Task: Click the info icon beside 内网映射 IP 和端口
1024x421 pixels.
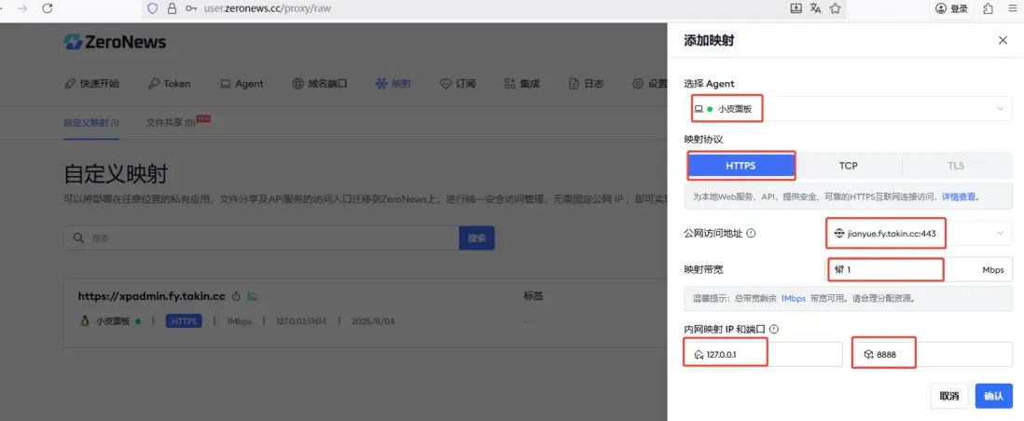Action: pos(775,330)
